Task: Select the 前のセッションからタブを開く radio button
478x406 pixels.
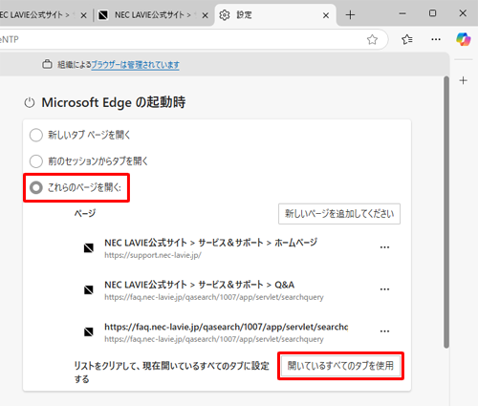Action: pos(36,161)
